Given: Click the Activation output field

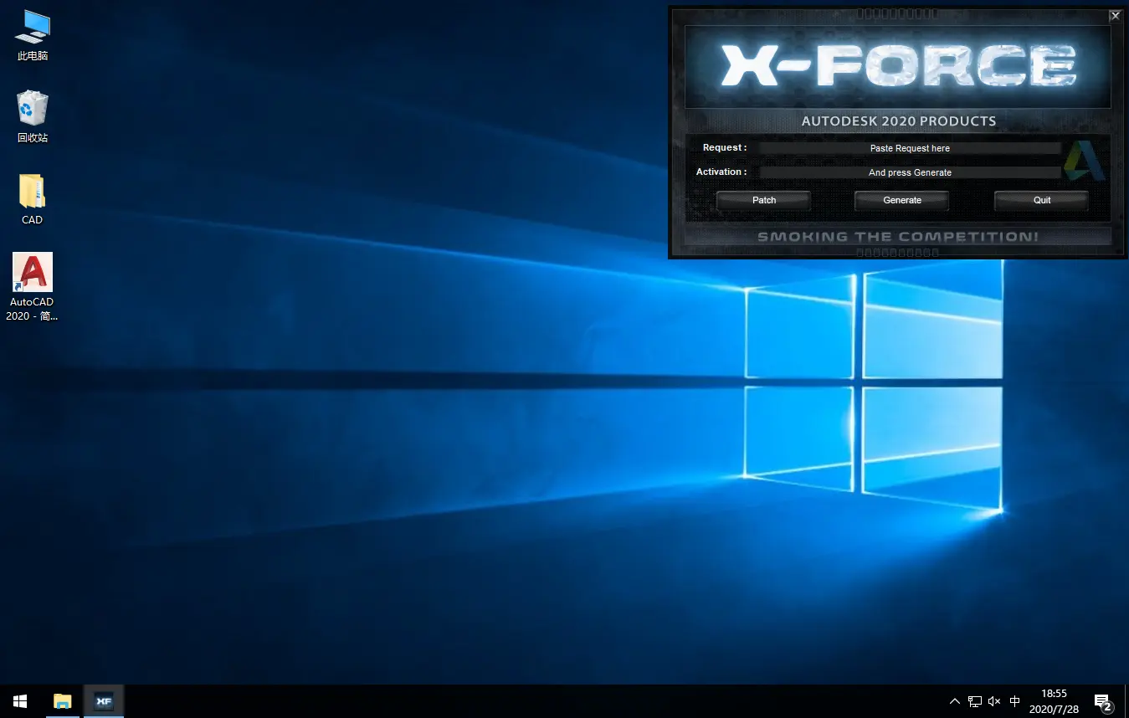Looking at the screenshot, I should [x=910, y=172].
